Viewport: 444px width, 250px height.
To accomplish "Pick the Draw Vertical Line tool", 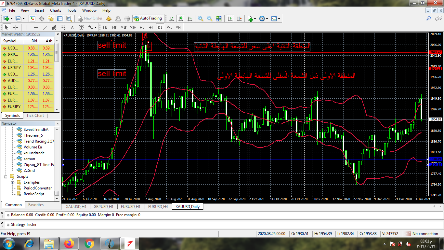I will [x=27, y=27].
